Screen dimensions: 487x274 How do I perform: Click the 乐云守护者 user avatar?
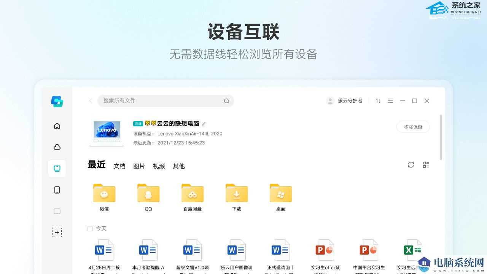click(x=330, y=101)
